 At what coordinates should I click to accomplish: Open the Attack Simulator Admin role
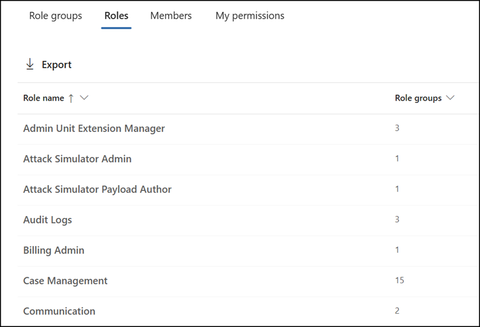tap(77, 159)
